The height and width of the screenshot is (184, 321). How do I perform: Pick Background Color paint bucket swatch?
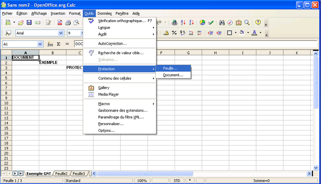point(242,33)
